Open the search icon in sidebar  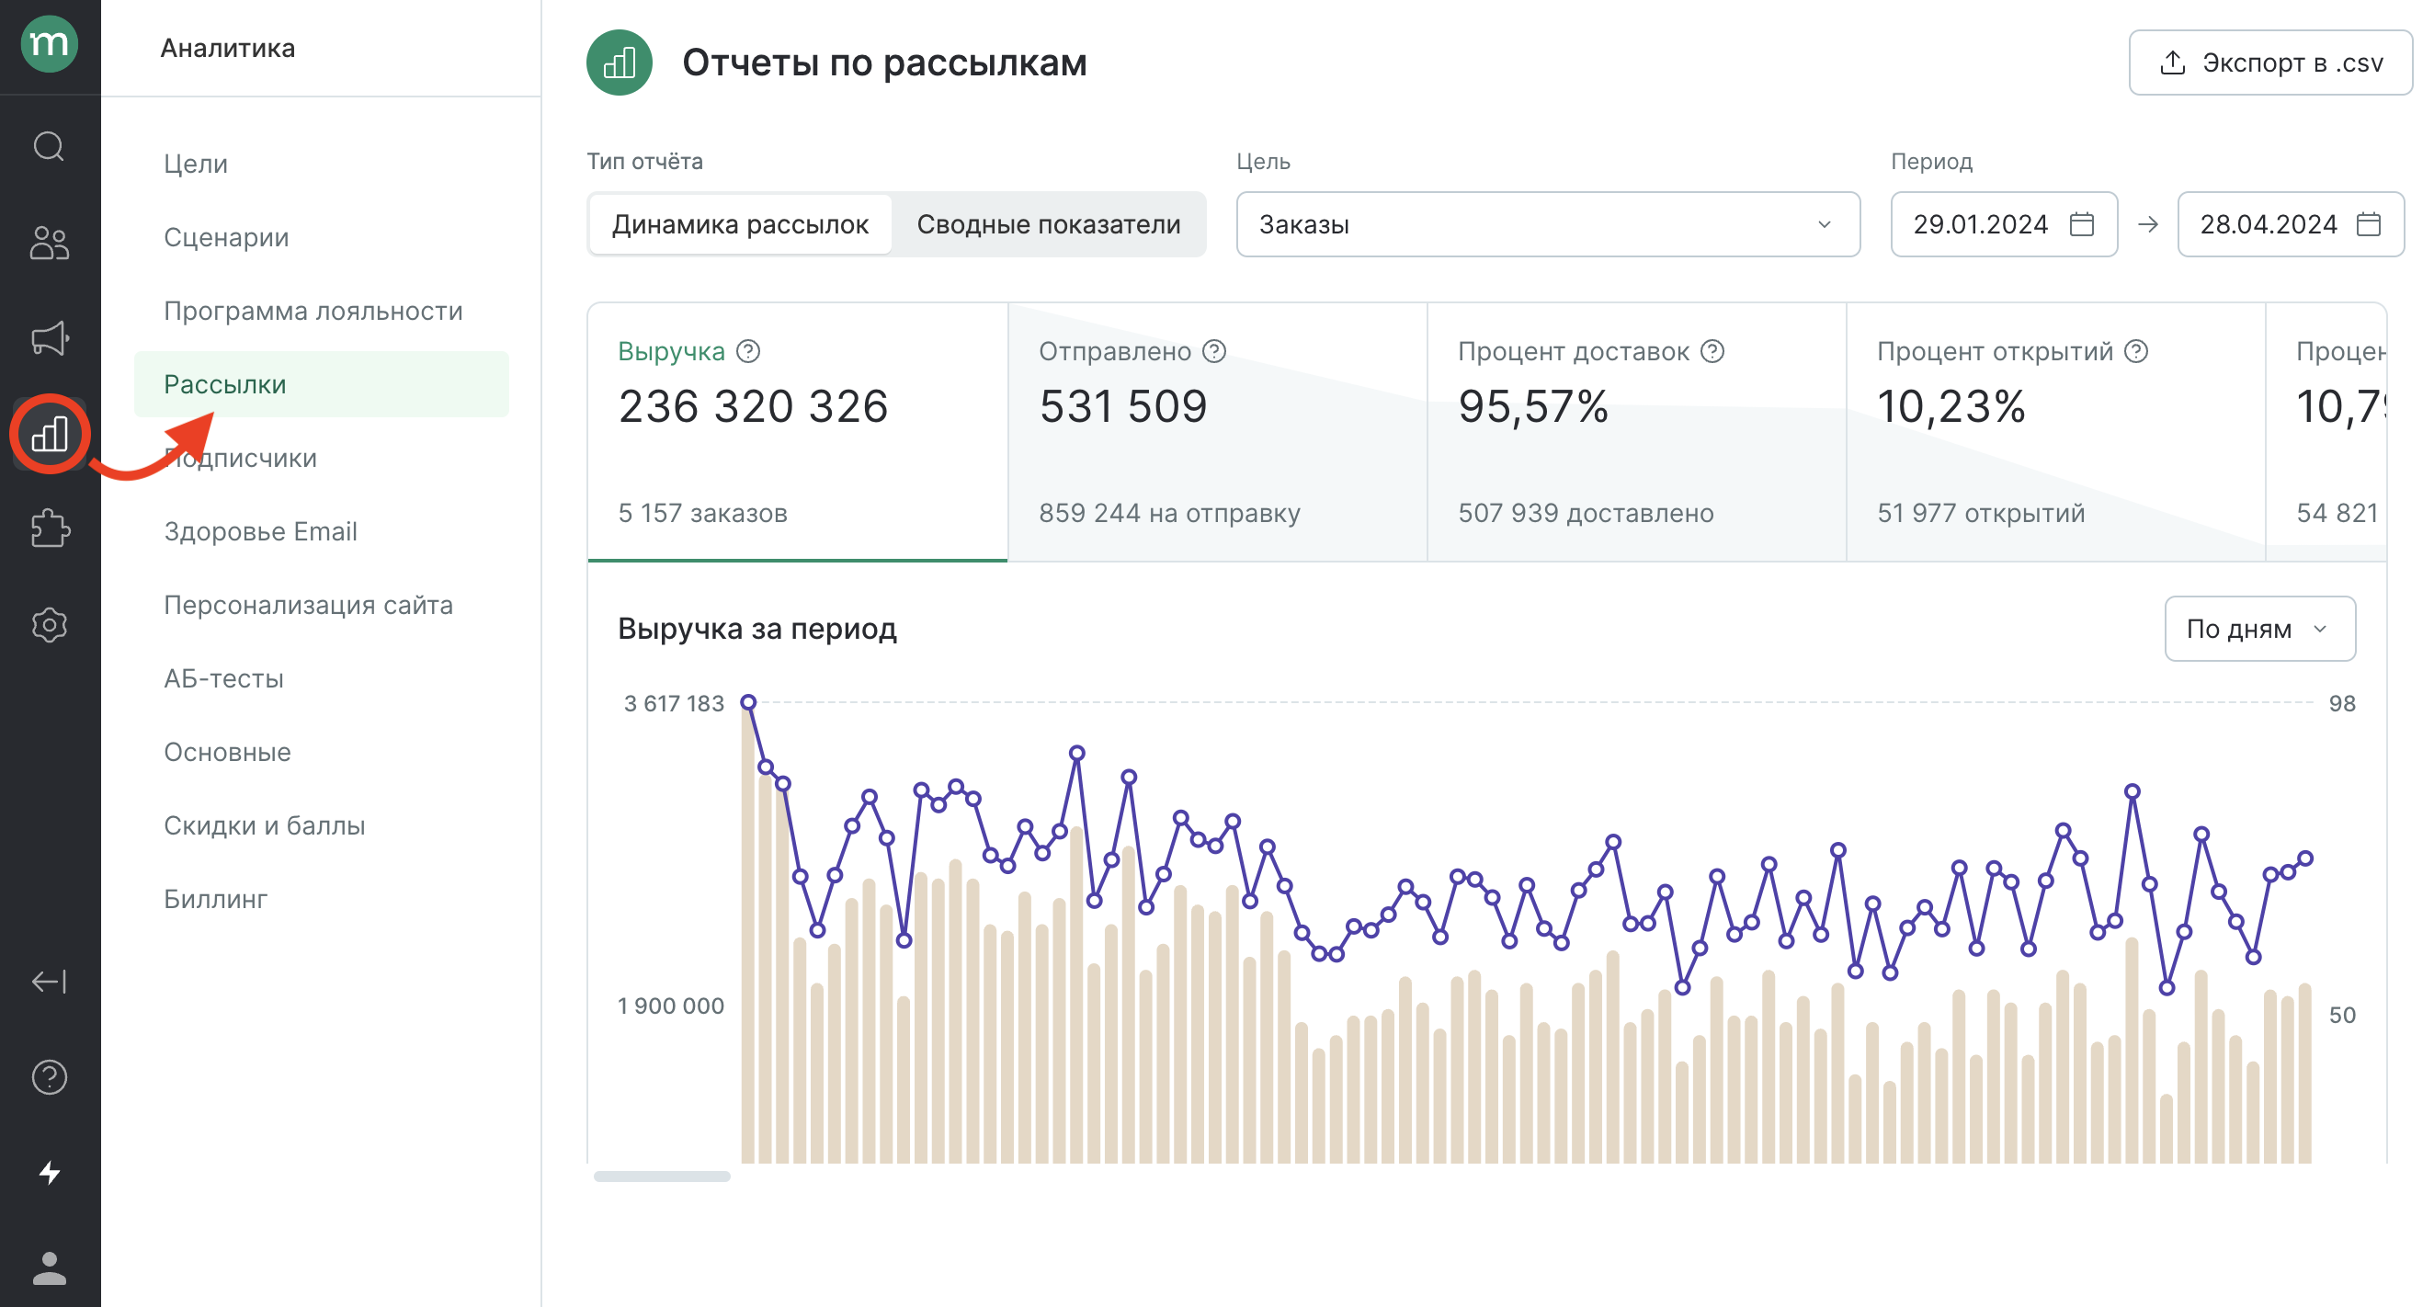[49, 146]
